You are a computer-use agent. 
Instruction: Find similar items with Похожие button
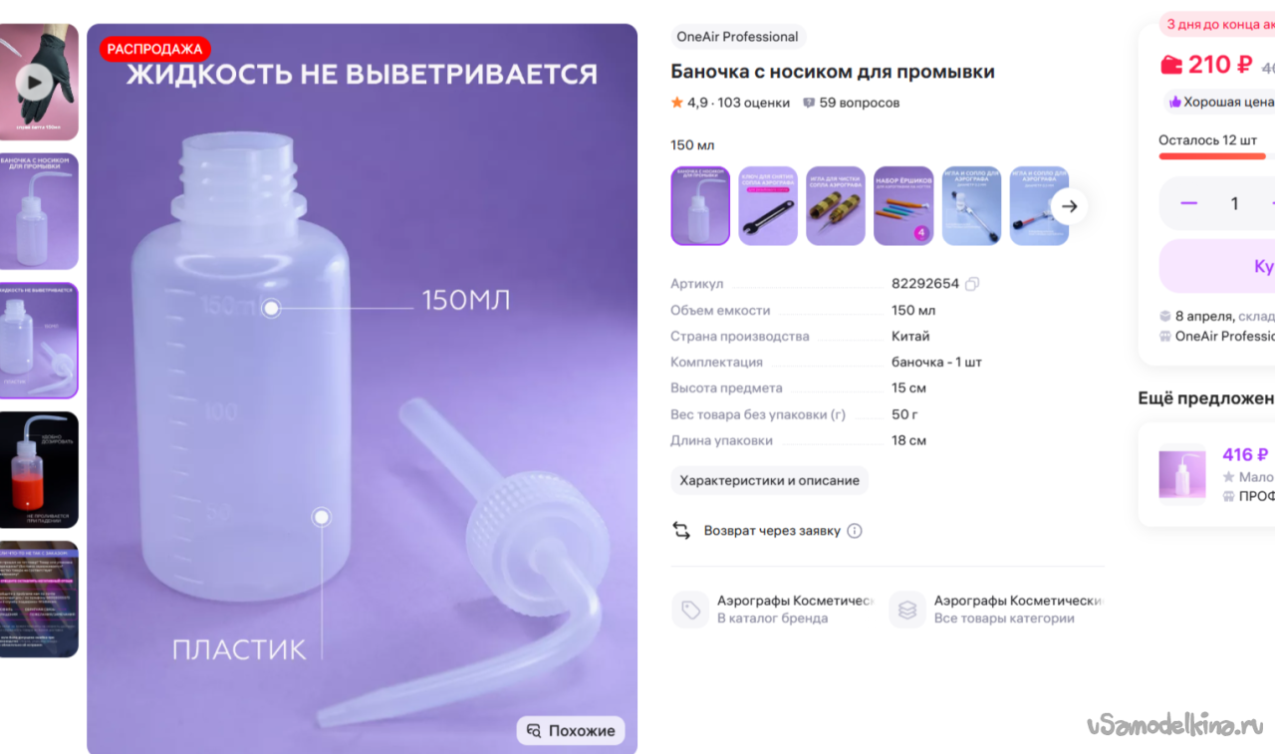[x=571, y=730]
